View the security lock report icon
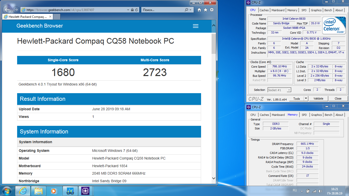The width and height of the screenshot is (349, 196). pyautogui.click(x=132, y=10)
